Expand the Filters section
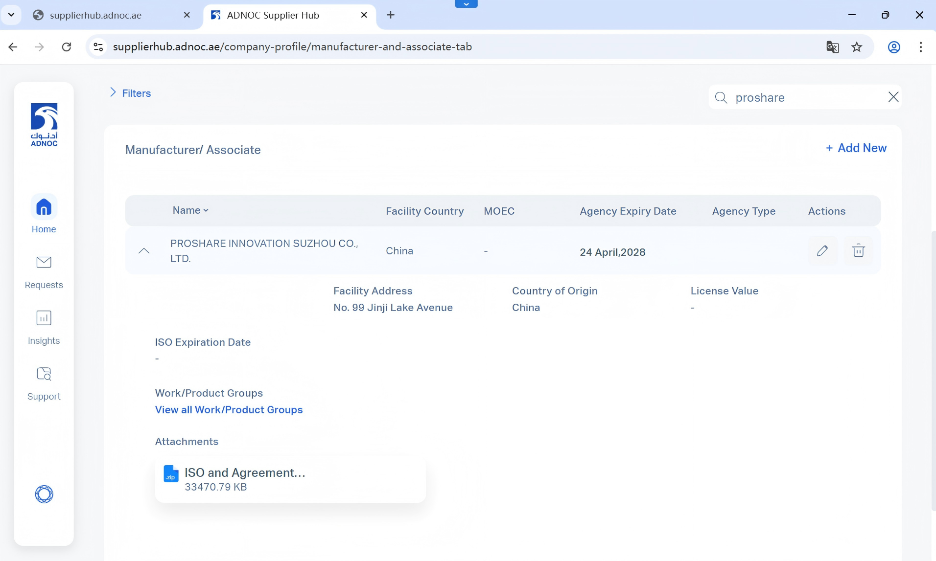The height and width of the screenshot is (561, 936). point(130,93)
